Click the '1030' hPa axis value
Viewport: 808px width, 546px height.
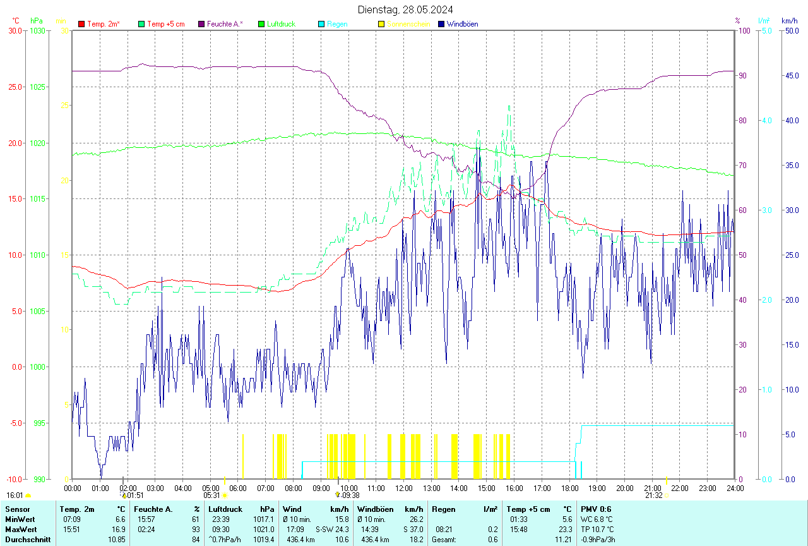37,31
